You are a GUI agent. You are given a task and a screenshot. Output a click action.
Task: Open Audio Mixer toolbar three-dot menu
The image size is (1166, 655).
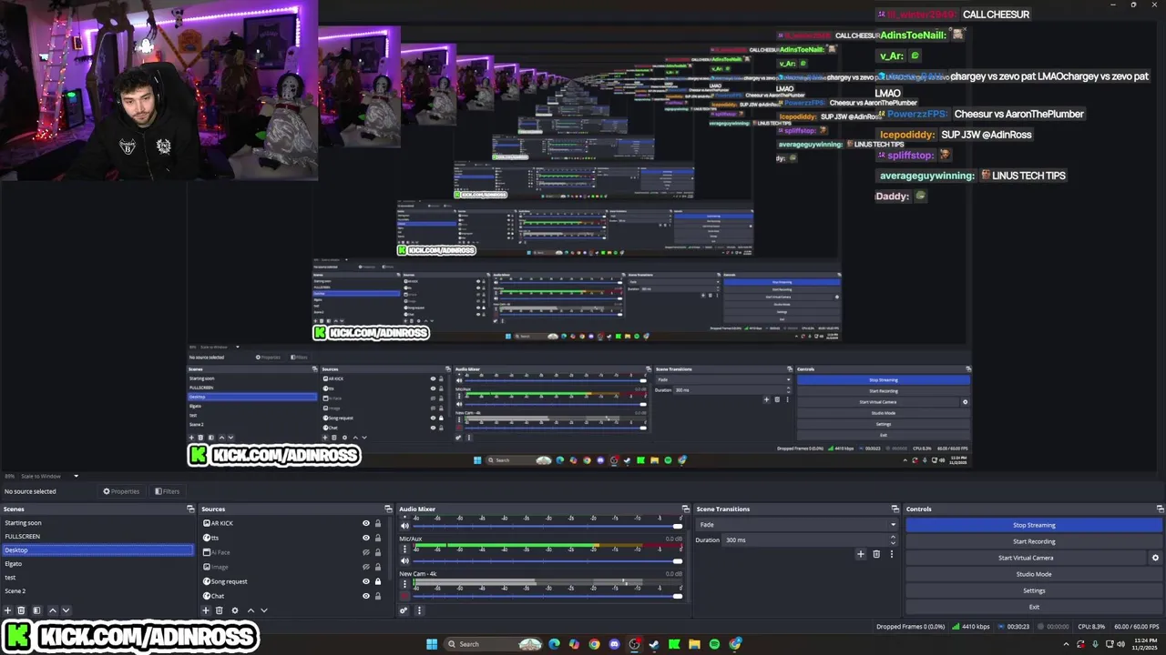419,610
